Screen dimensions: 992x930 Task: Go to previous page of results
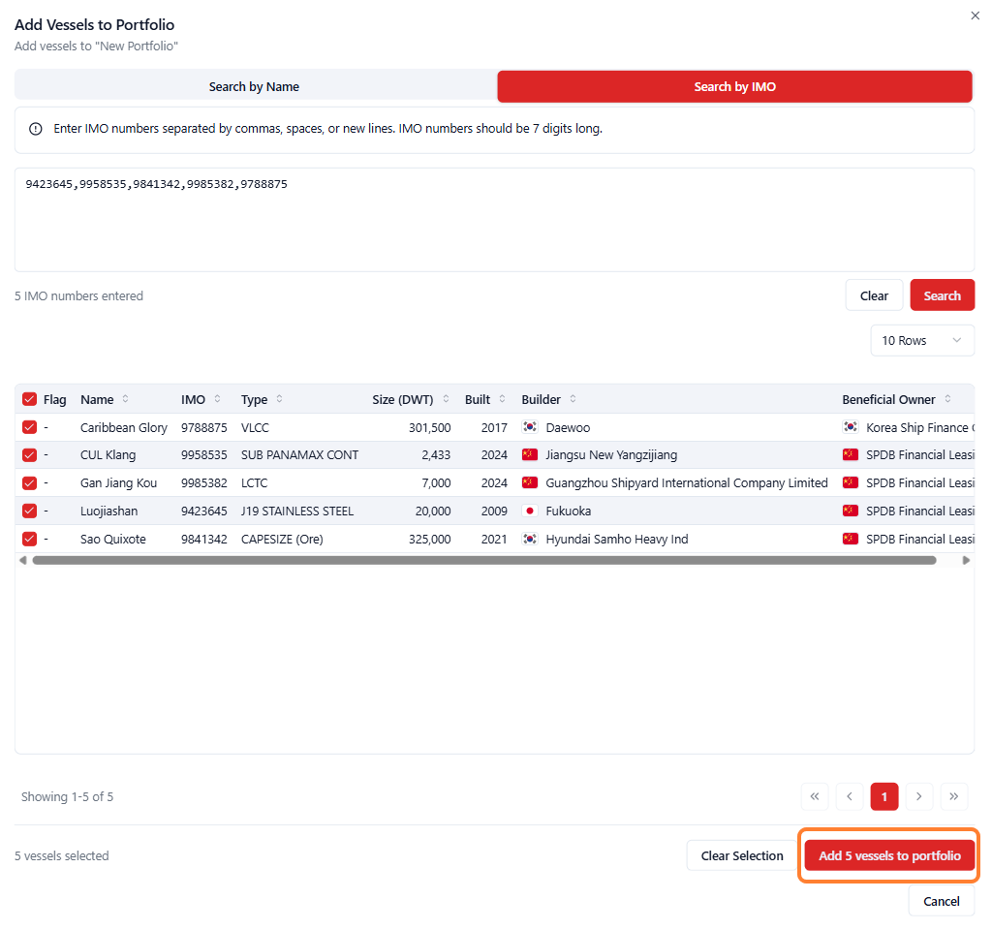(x=850, y=796)
